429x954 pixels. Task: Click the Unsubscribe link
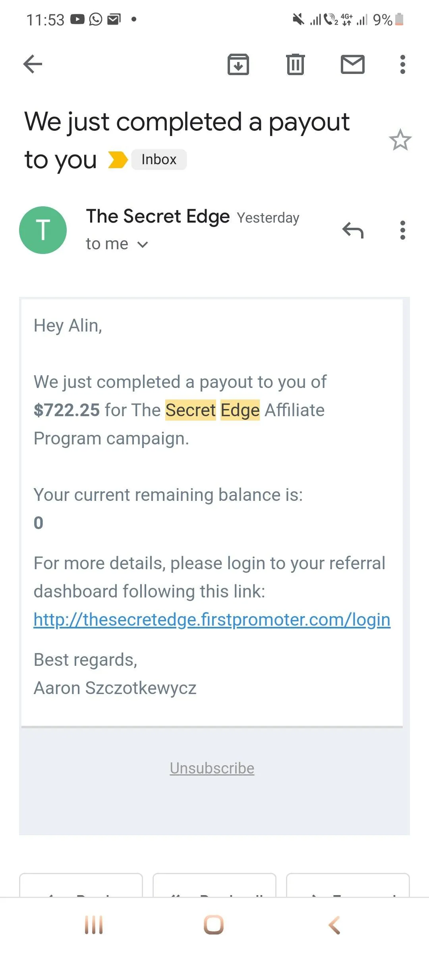(x=212, y=768)
